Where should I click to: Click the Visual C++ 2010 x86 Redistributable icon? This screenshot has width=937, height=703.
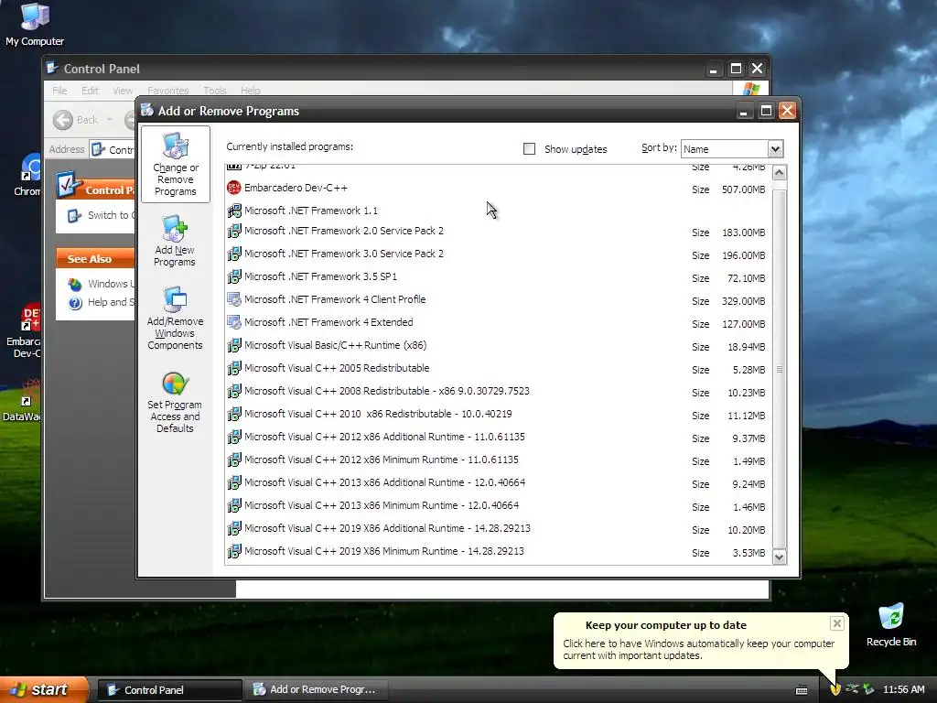click(x=233, y=414)
